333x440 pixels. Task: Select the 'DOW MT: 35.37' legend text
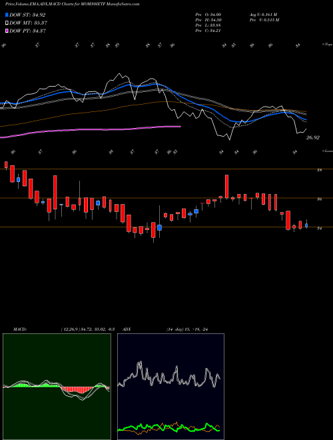(x=28, y=23)
